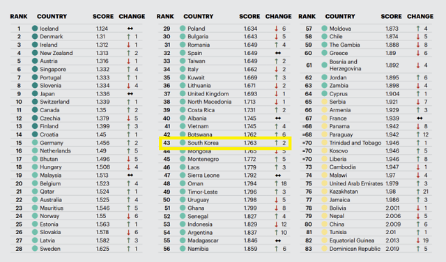Viewport: 446px width, 262px height.
Task: Click the up arrow for Paraguay
Action: [x=418, y=134]
